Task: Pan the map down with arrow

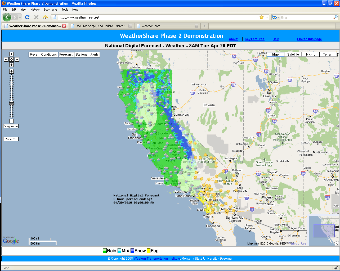Action: [x=11, y=65]
